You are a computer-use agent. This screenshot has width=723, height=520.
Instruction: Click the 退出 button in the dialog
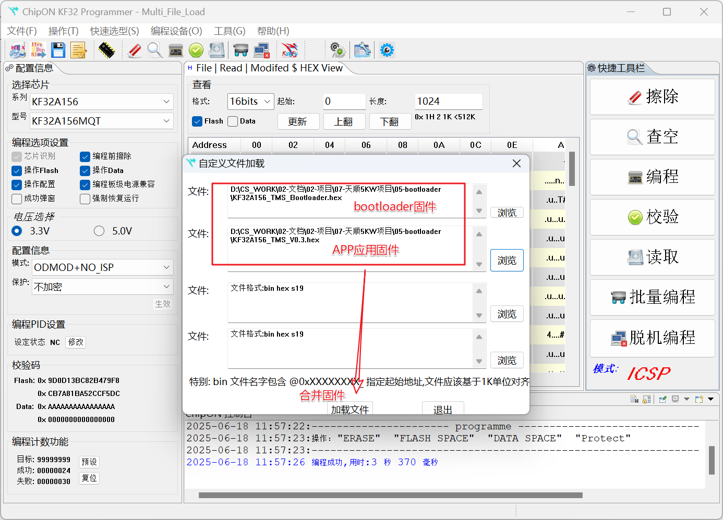coord(443,408)
